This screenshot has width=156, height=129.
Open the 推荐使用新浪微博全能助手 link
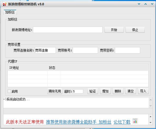pos(71,122)
